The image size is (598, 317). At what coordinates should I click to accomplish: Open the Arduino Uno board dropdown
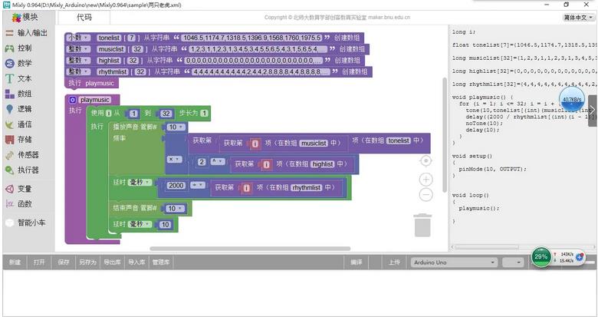point(454,263)
